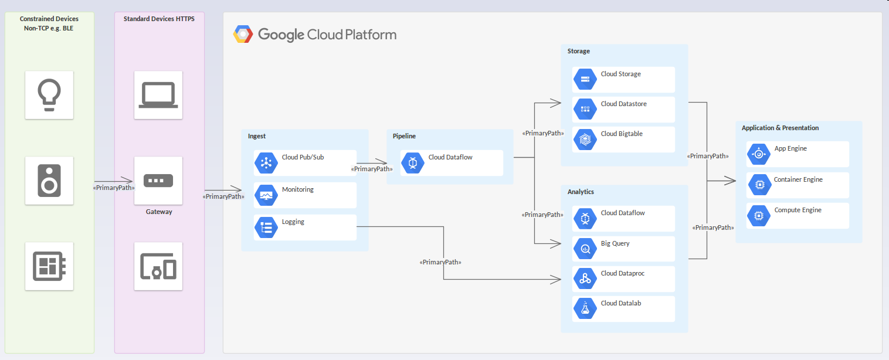
Task: Click the Container Engine element
Action: click(797, 185)
